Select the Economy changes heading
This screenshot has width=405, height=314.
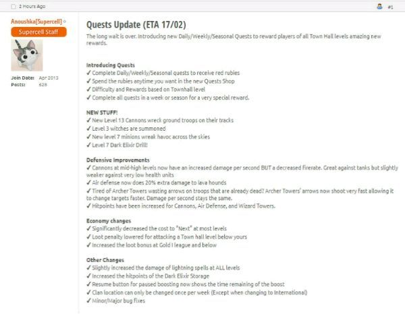click(109, 221)
